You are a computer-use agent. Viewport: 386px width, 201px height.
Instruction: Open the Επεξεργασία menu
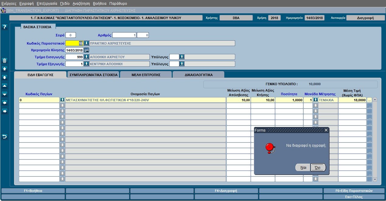point(47,4)
